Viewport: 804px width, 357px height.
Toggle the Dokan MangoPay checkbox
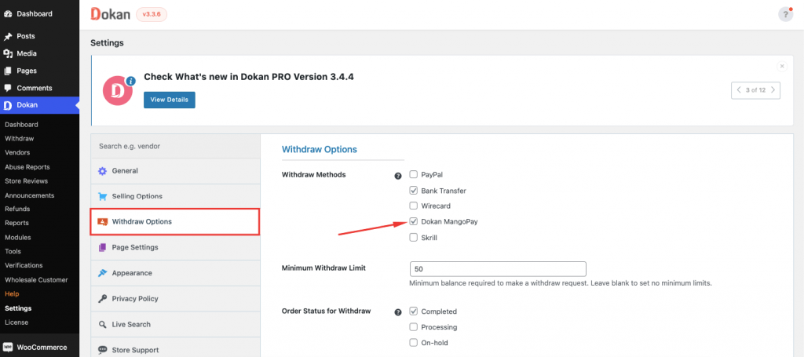(x=413, y=222)
